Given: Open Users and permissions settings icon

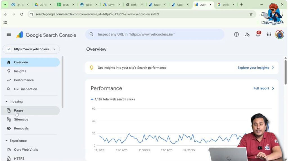Looking at the screenshot, I should tap(247, 34).
